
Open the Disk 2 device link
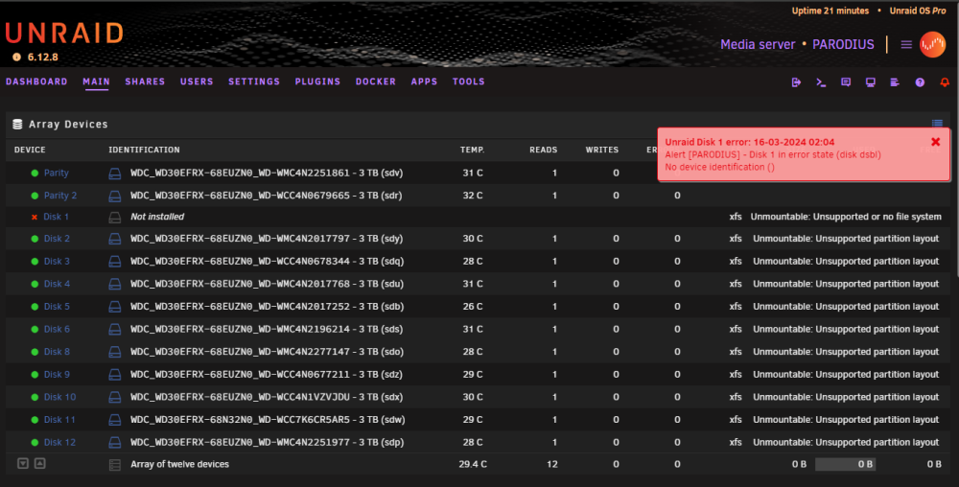pyautogui.click(x=57, y=239)
